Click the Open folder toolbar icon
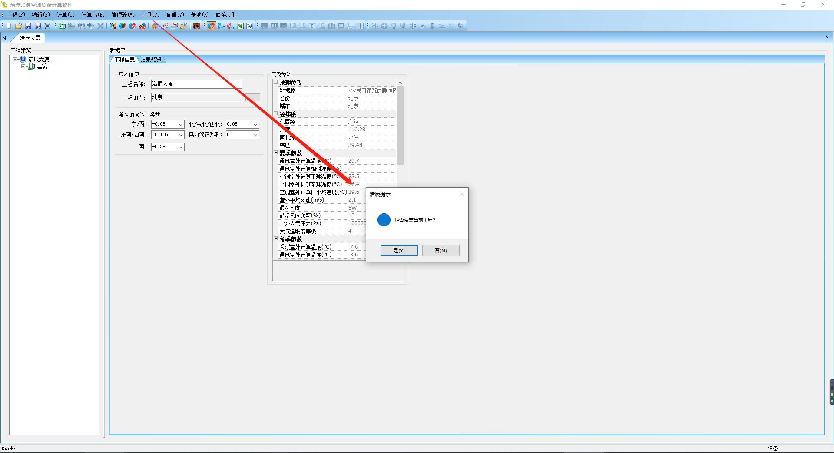 click(18, 26)
